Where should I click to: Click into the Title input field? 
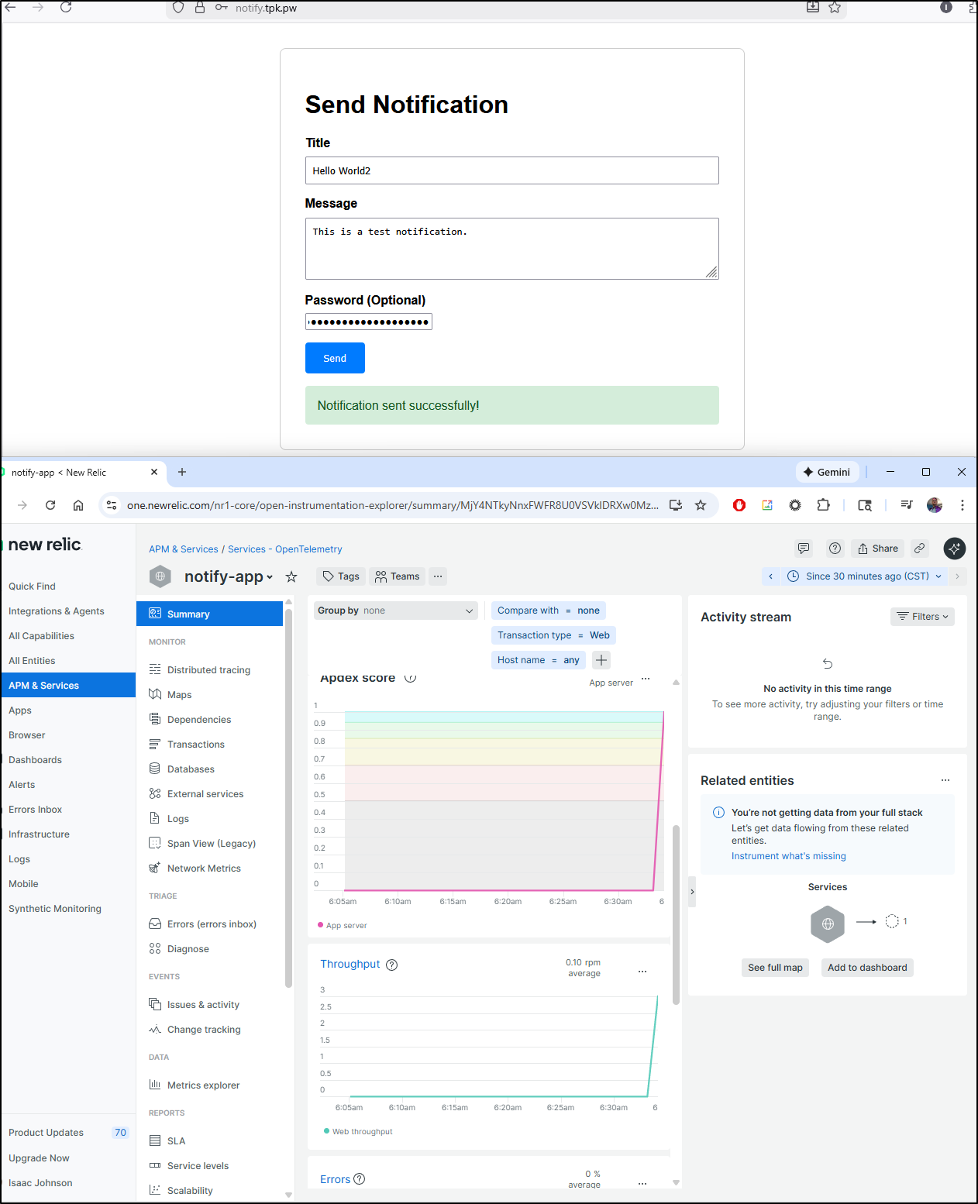click(x=511, y=170)
